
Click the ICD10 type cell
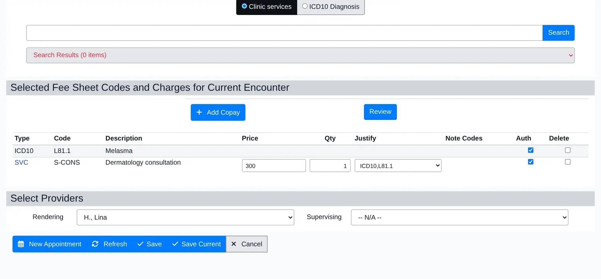click(x=24, y=151)
